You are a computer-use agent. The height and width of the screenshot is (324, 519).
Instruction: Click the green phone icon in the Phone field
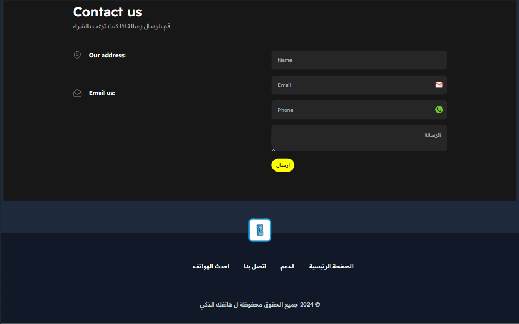pyautogui.click(x=439, y=110)
